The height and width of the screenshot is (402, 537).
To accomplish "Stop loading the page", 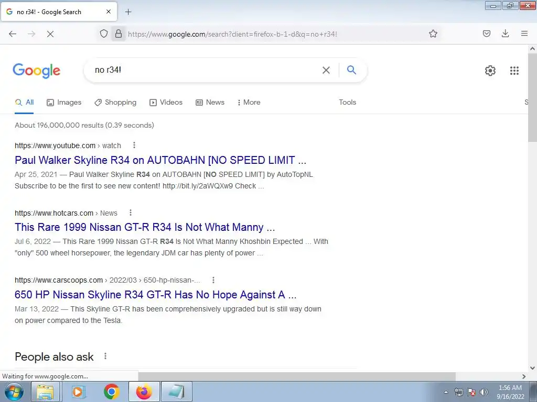I will point(50,34).
